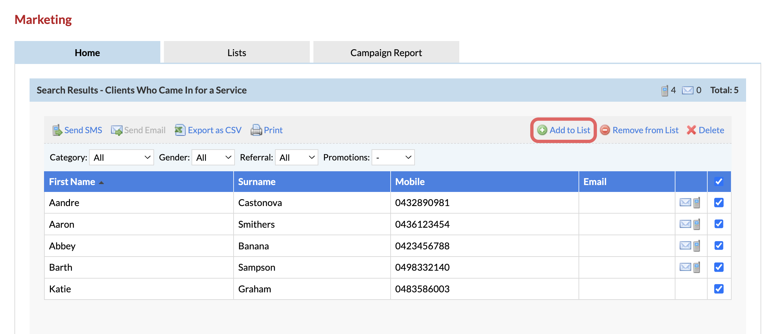Uncheck the checkbox for Abbey Banana
This screenshot has width=774, height=334.
click(719, 245)
